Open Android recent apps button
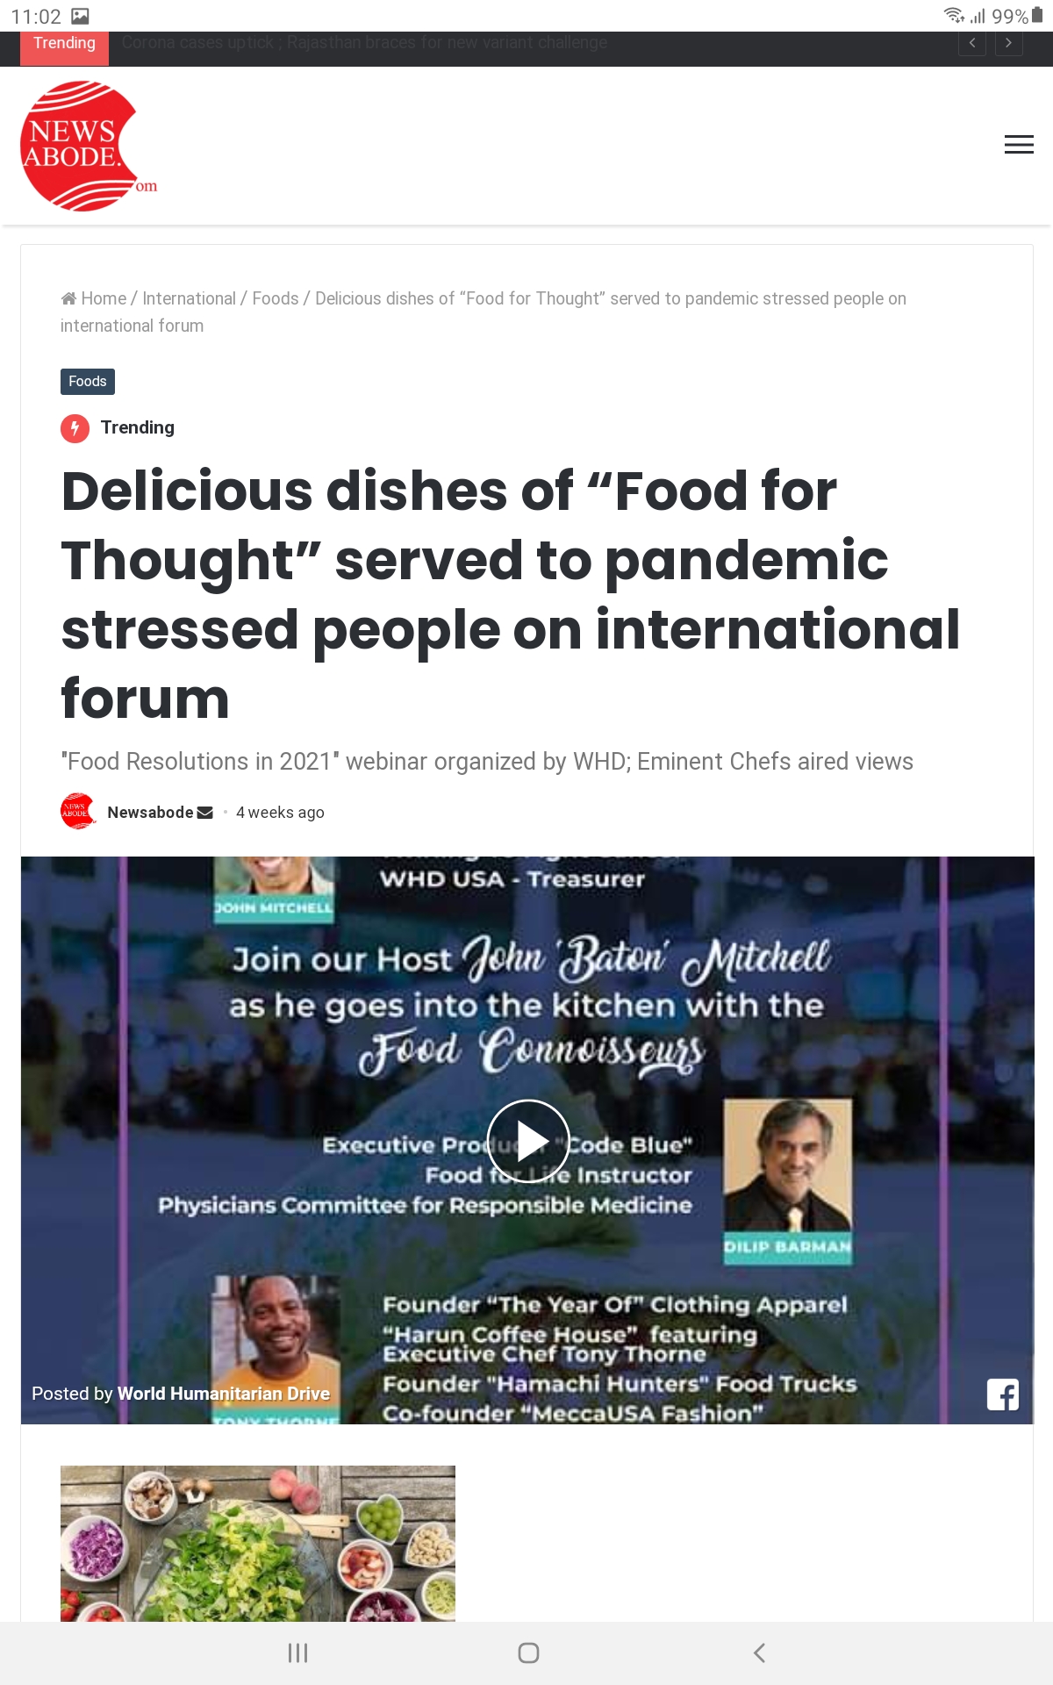The image size is (1053, 1685). 298,1653
